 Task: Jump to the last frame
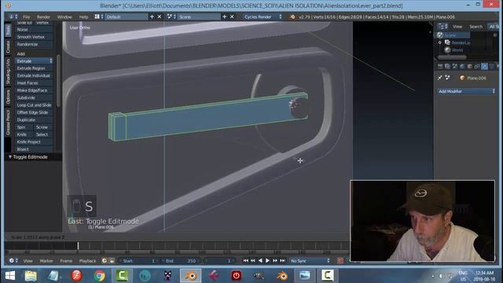282,260
